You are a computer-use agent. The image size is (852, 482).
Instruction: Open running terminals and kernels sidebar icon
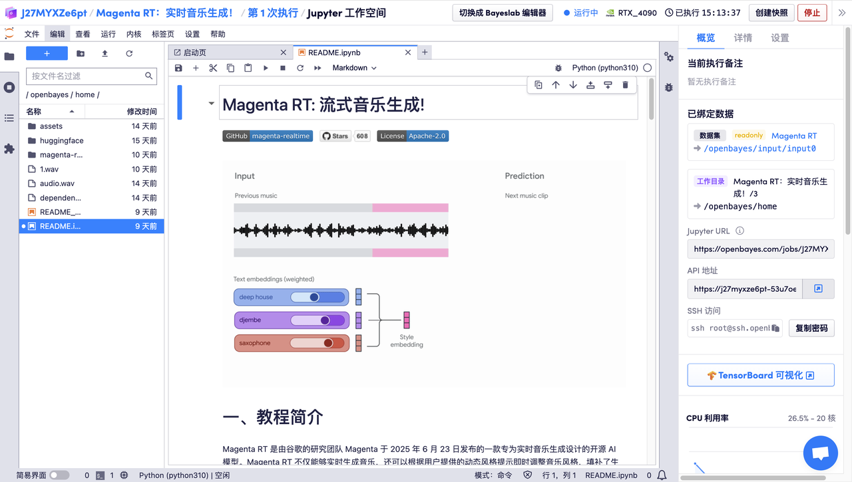pos(9,87)
